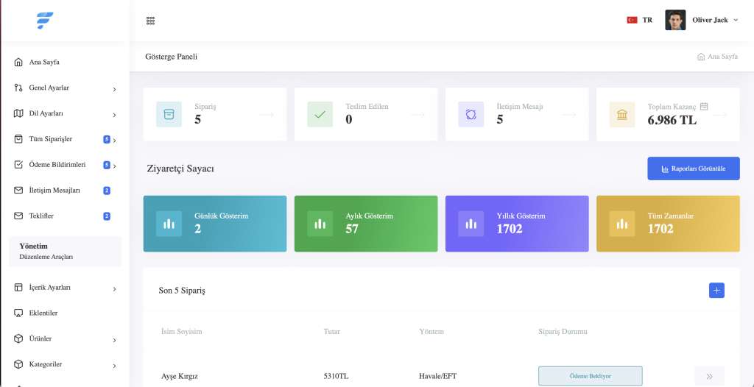754x387 pixels.
Task: Click Oliver Jack's profile avatar
Action: coord(675,20)
